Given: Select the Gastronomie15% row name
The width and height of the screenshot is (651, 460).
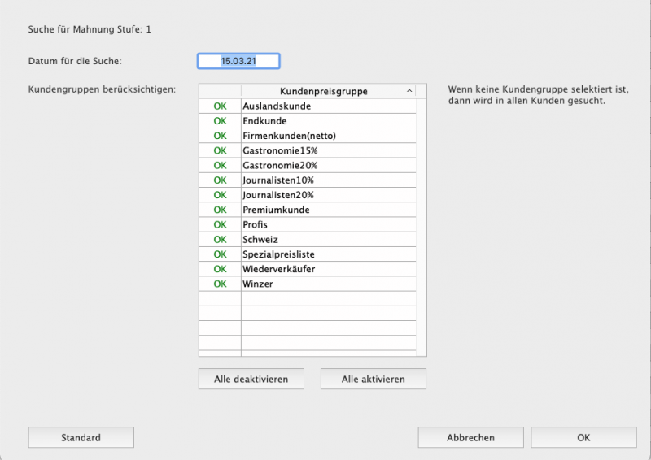Looking at the screenshot, I should pos(329,150).
